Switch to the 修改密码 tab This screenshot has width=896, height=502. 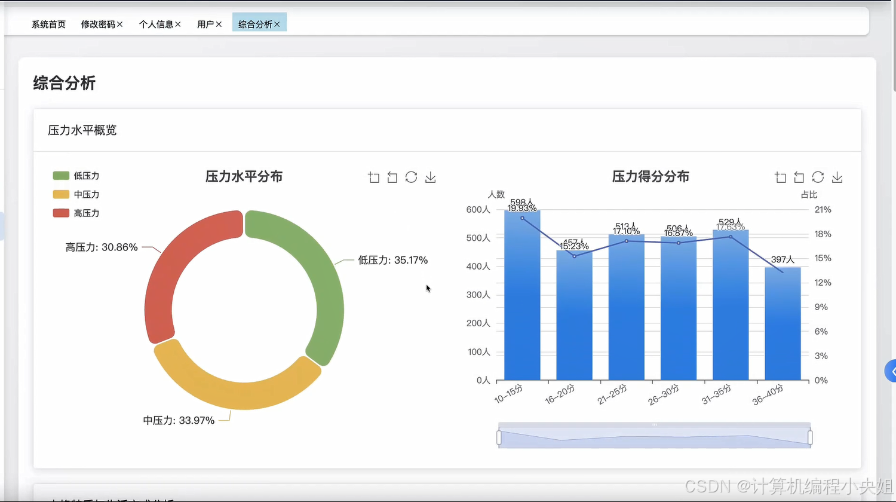click(98, 25)
